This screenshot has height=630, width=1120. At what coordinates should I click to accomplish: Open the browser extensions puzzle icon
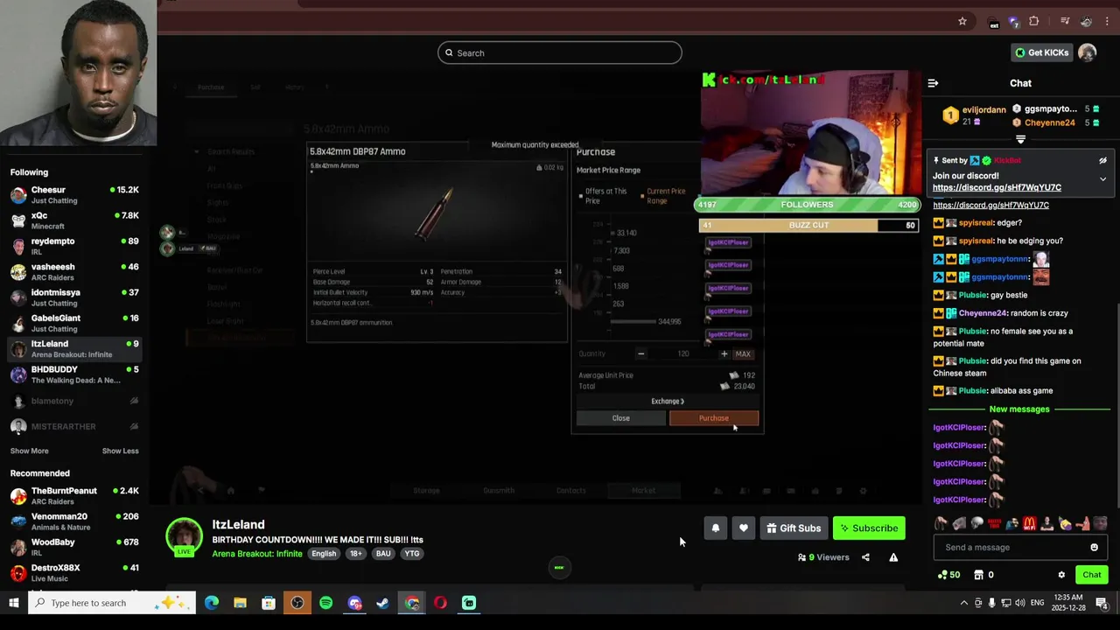(1034, 21)
